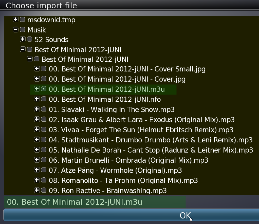Expand 06. Martin Brunelli Ombrada entry
This screenshot has width=259, height=224.
click(37, 160)
